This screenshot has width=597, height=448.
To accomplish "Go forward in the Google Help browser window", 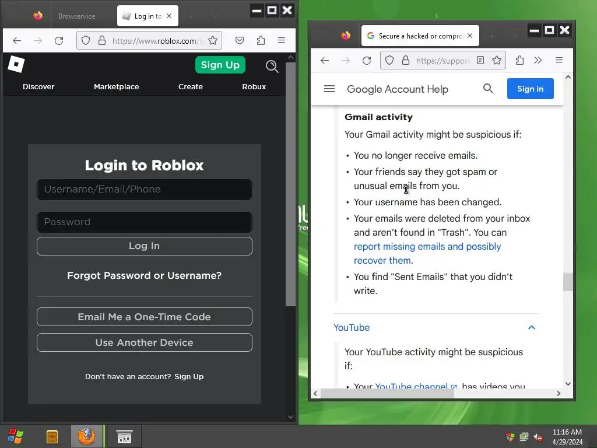I will (345, 60).
